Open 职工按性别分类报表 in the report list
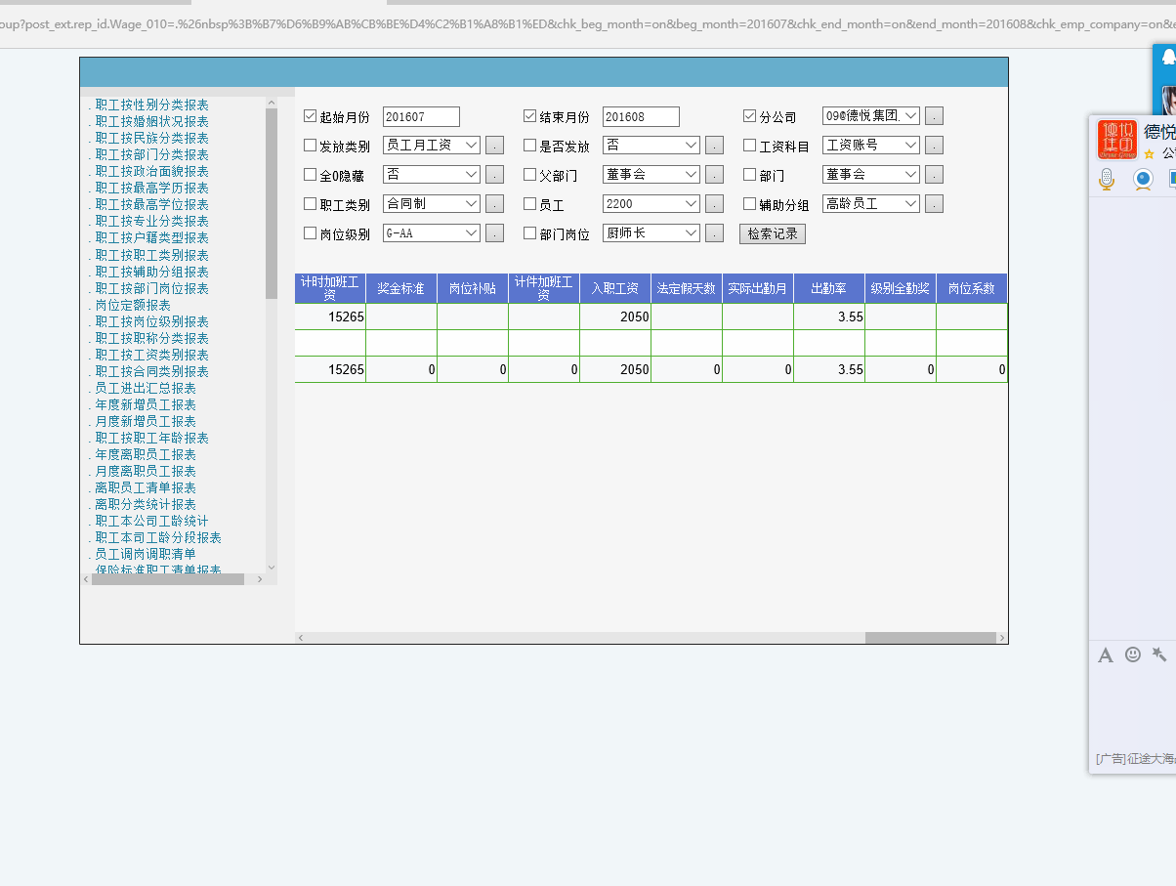This screenshot has width=1176, height=886. (151, 105)
